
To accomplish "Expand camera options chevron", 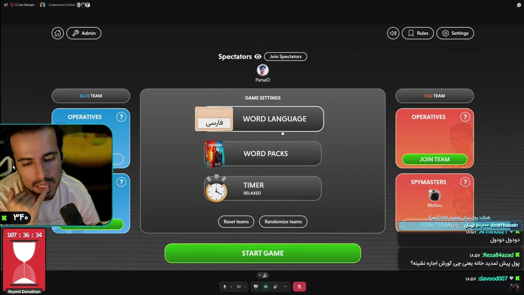I will coord(245,287).
